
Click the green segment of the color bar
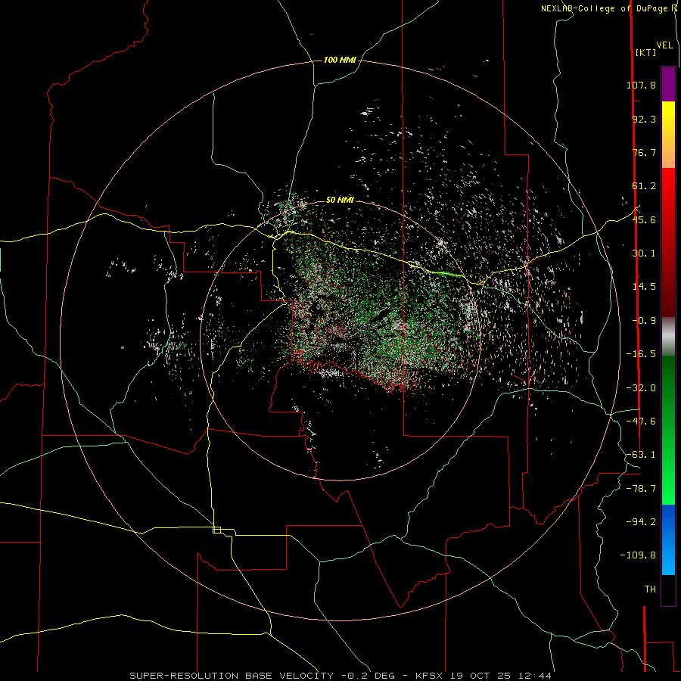point(668,430)
